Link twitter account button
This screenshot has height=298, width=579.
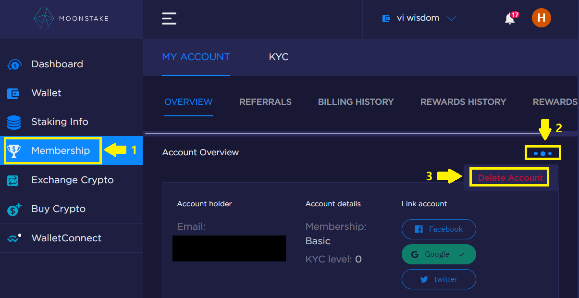439,279
